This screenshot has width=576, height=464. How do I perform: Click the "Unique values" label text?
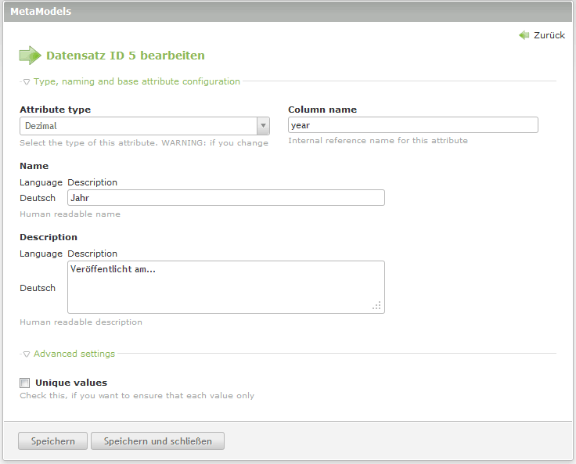(71, 383)
